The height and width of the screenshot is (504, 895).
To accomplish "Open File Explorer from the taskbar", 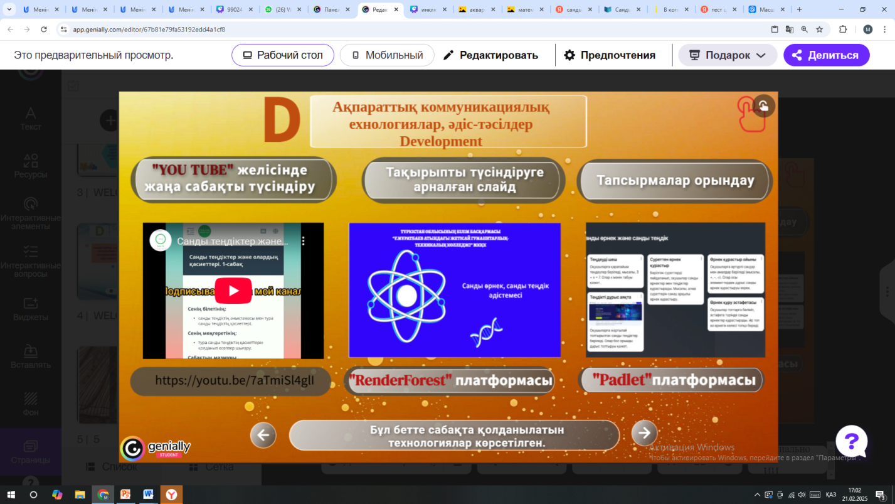I will pyautogui.click(x=80, y=495).
